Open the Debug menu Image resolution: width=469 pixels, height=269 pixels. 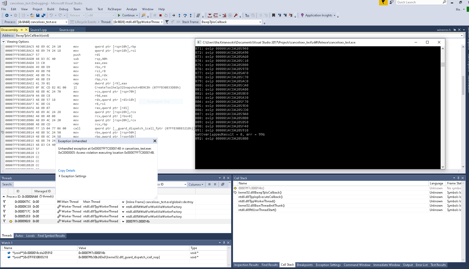[x=64, y=9]
